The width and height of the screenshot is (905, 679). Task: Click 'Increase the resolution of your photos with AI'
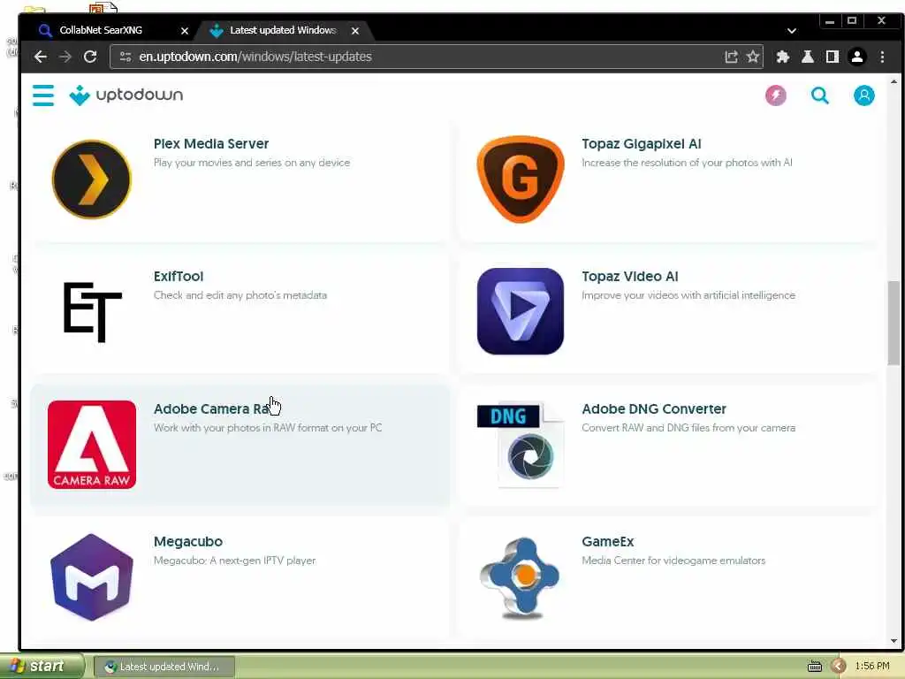coord(687,163)
